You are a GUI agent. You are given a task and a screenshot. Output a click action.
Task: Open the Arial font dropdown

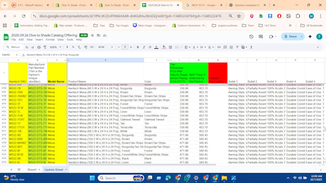point(105,47)
